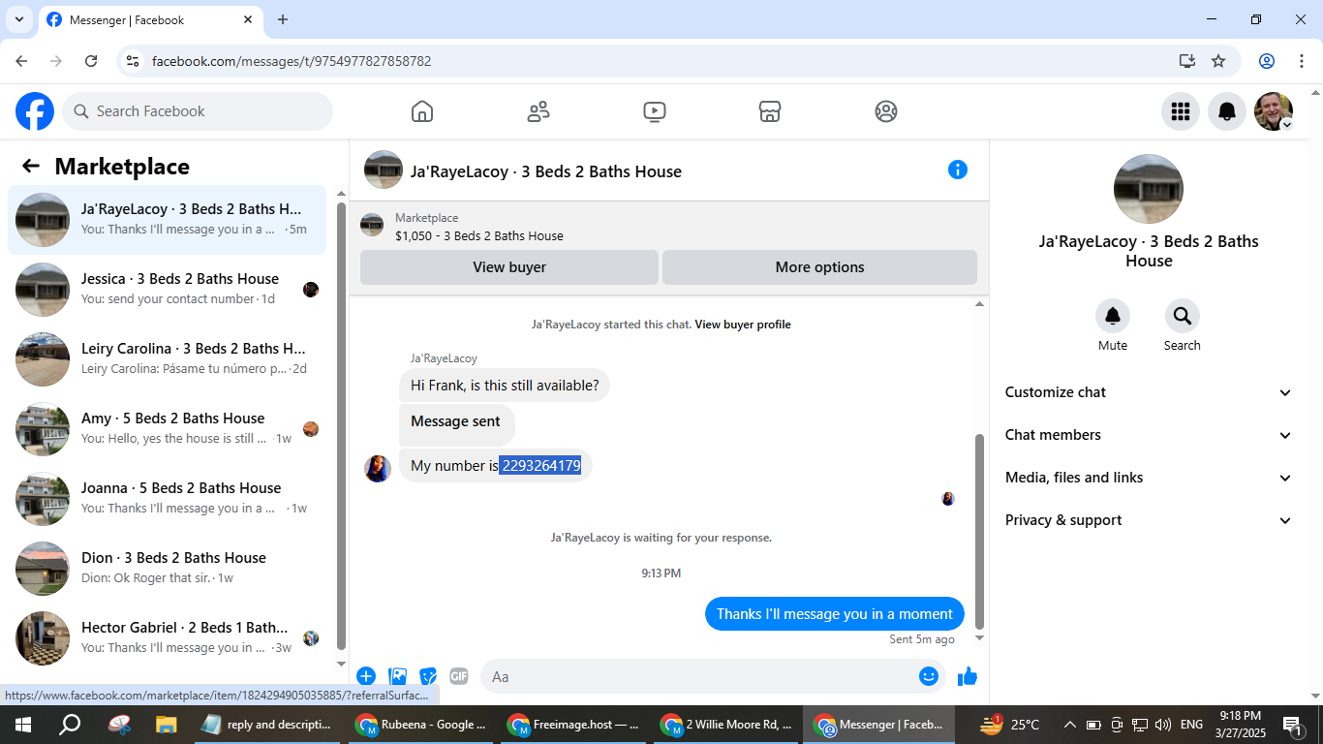The height and width of the screenshot is (744, 1323).
Task: Send a thumbs-up like
Action: (x=968, y=676)
